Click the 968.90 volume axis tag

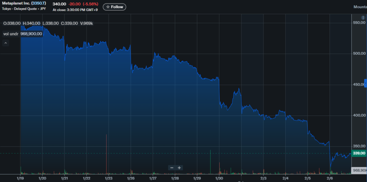point(358,170)
